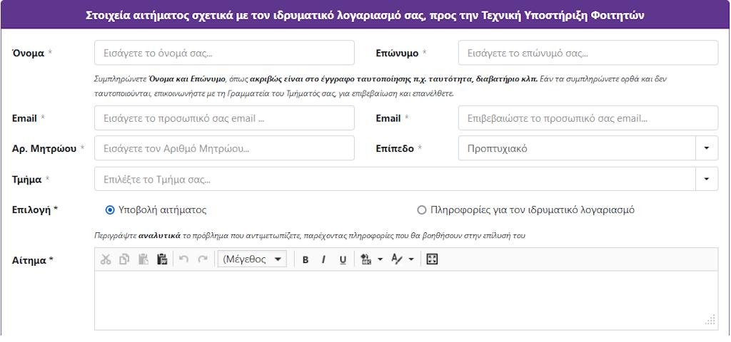This screenshot has width=731, height=342.
Task: Select the 'Υποβολή αιτήματος' radio option
Action: [110, 210]
